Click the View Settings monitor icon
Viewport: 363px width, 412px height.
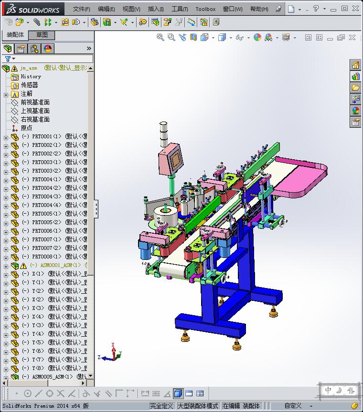(286, 37)
